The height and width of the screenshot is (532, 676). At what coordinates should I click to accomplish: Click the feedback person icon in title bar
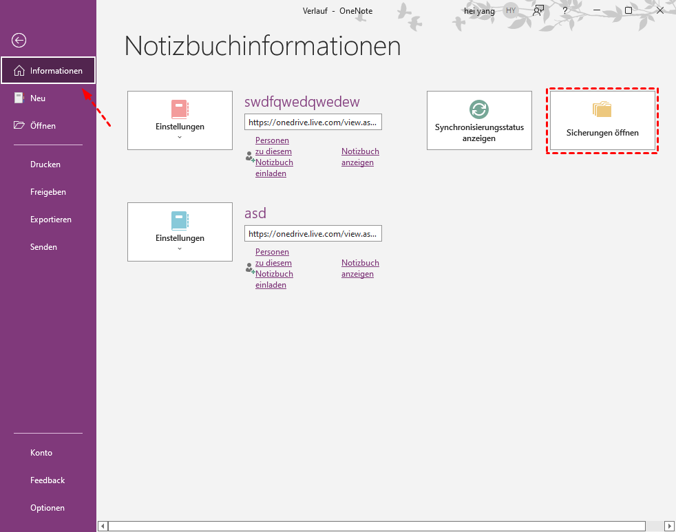click(x=538, y=11)
